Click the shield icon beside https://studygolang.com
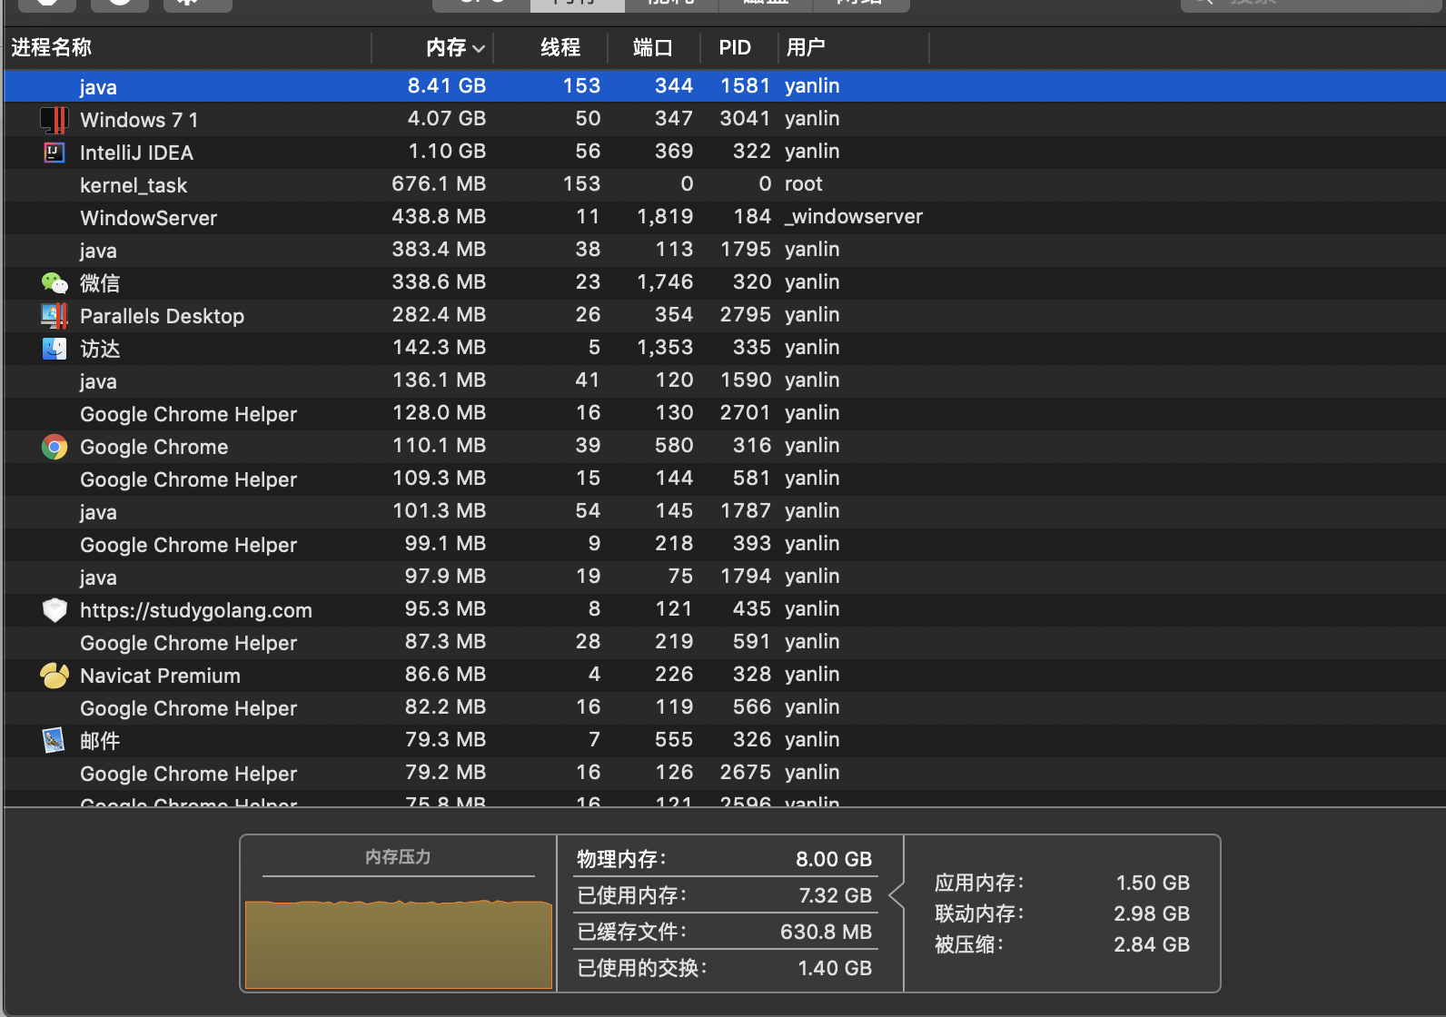1446x1017 pixels. tap(54, 610)
